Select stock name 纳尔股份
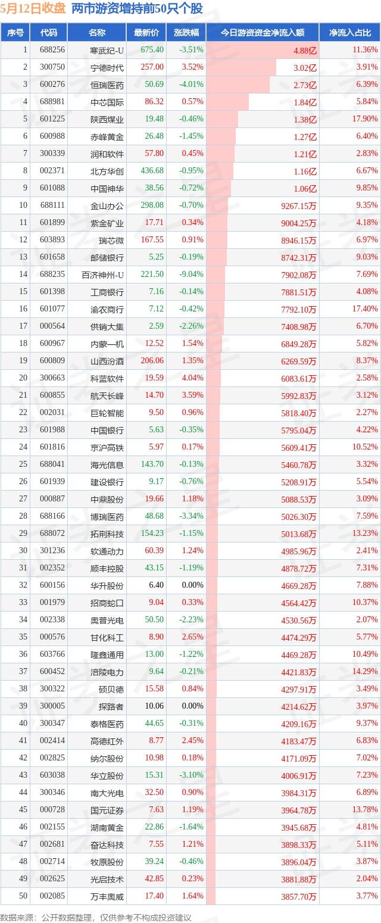 tap(107, 758)
